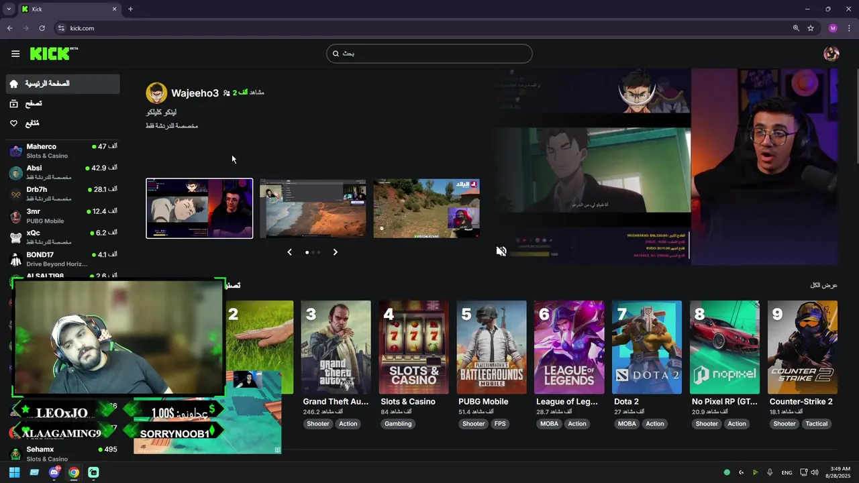
Task: Click Shooter tag under Grand Theft Auto
Action: [x=318, y=424]
